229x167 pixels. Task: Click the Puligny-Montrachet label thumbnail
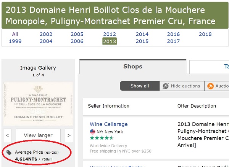click(38, 104)
